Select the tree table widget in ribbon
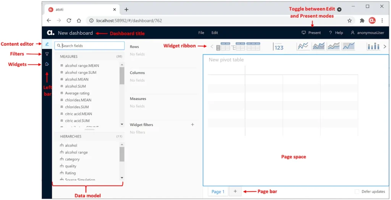Image resolution: width=391 pixels, height=200 pixels. (238, 46)
